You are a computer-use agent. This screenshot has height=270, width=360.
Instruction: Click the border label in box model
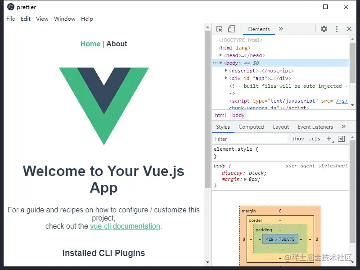tap(255, 220)
